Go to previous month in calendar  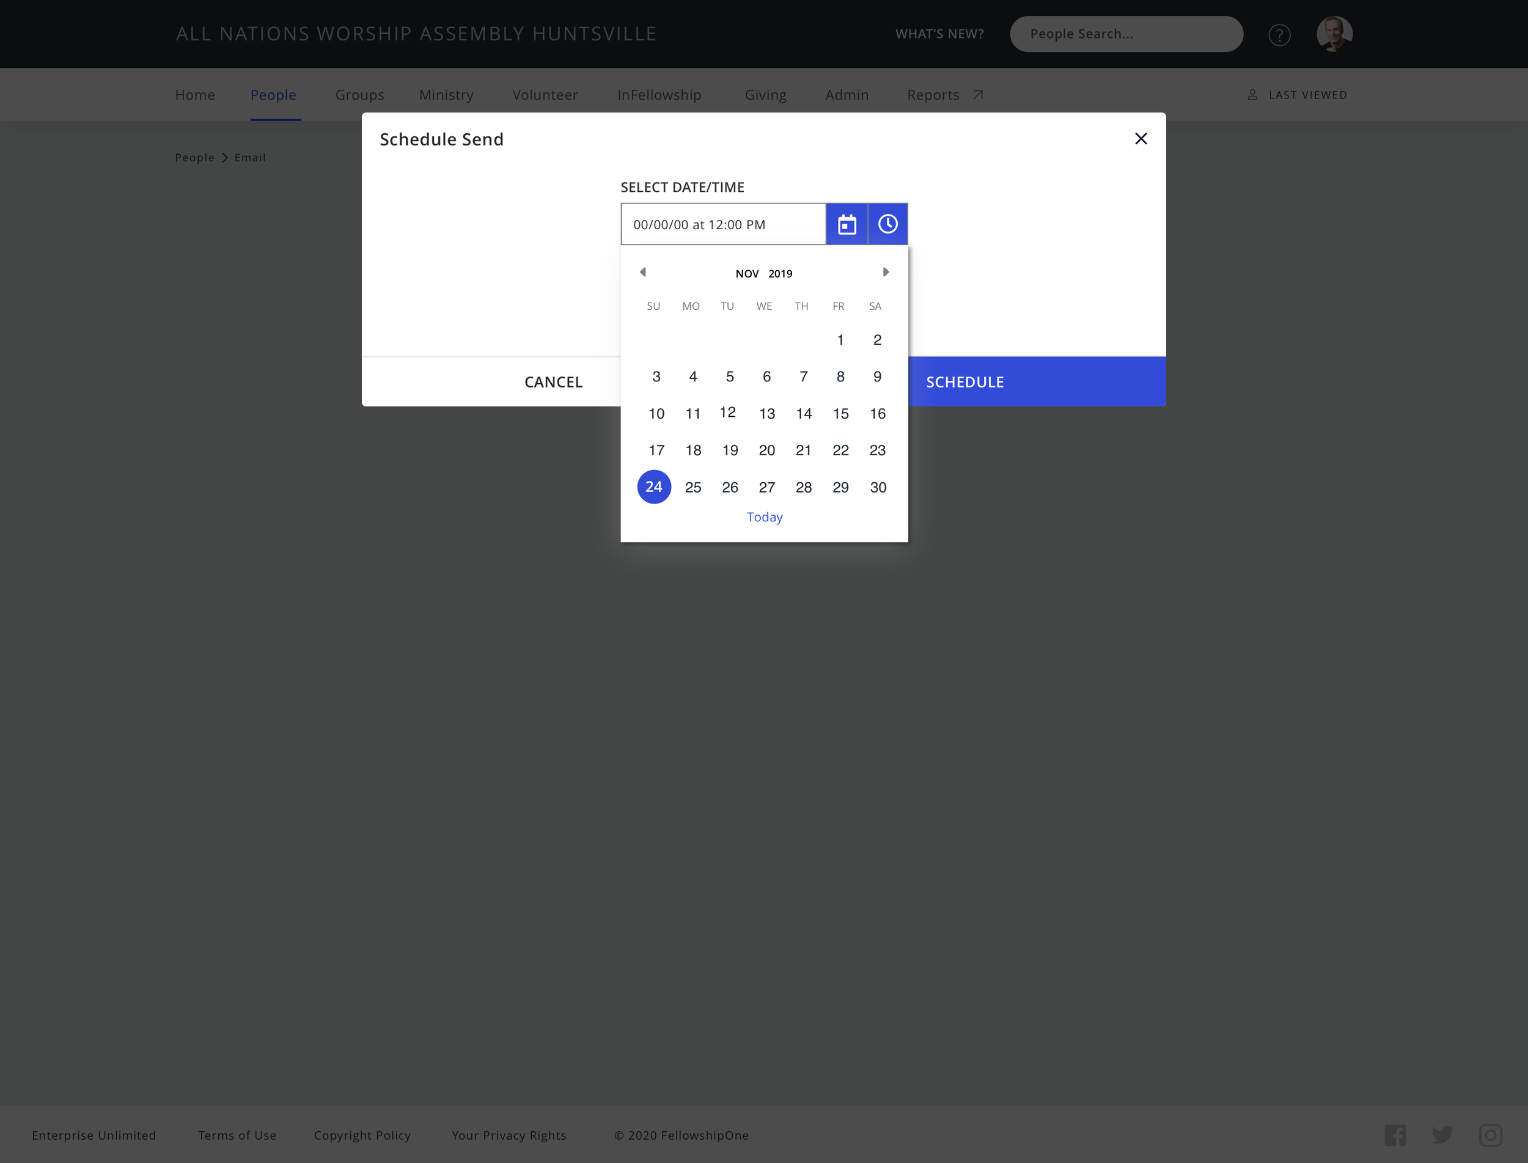click(642, 272)
